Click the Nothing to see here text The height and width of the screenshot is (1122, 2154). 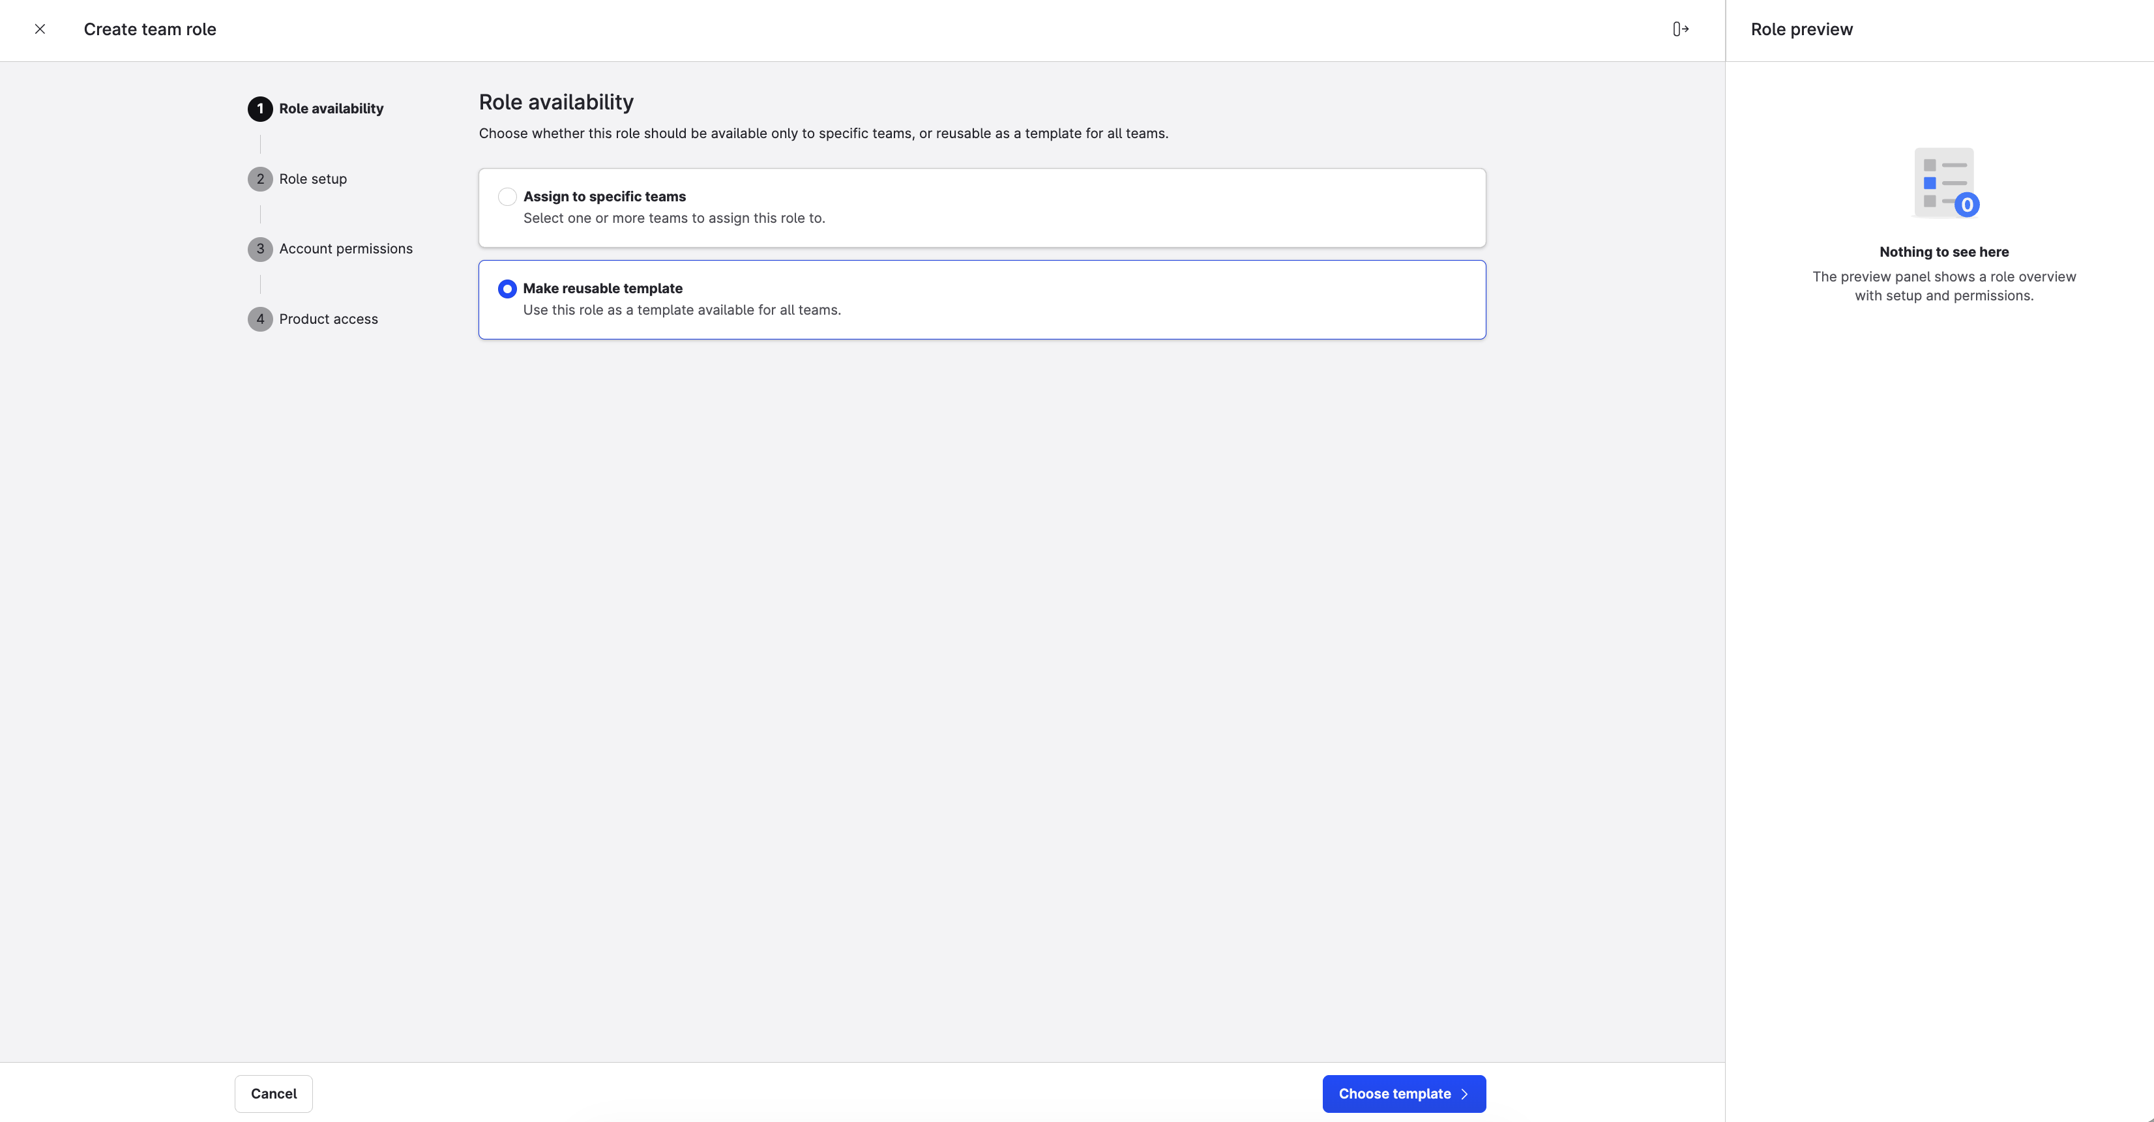1944,252
